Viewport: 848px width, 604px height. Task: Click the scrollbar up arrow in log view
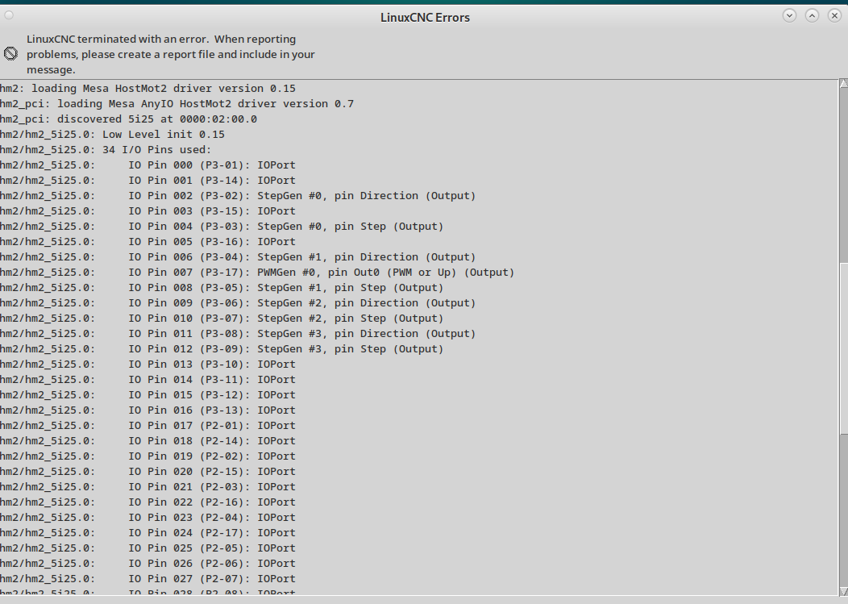point(843,83)
